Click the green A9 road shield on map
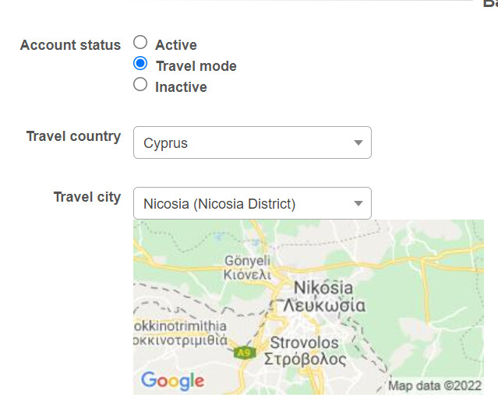The image size is (498, 408). click(245, 353)
